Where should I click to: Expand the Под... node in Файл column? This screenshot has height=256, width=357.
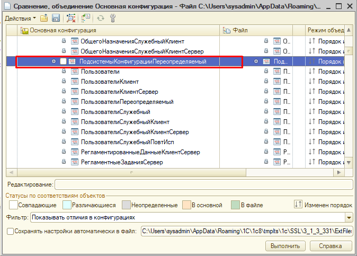(256, 61)
